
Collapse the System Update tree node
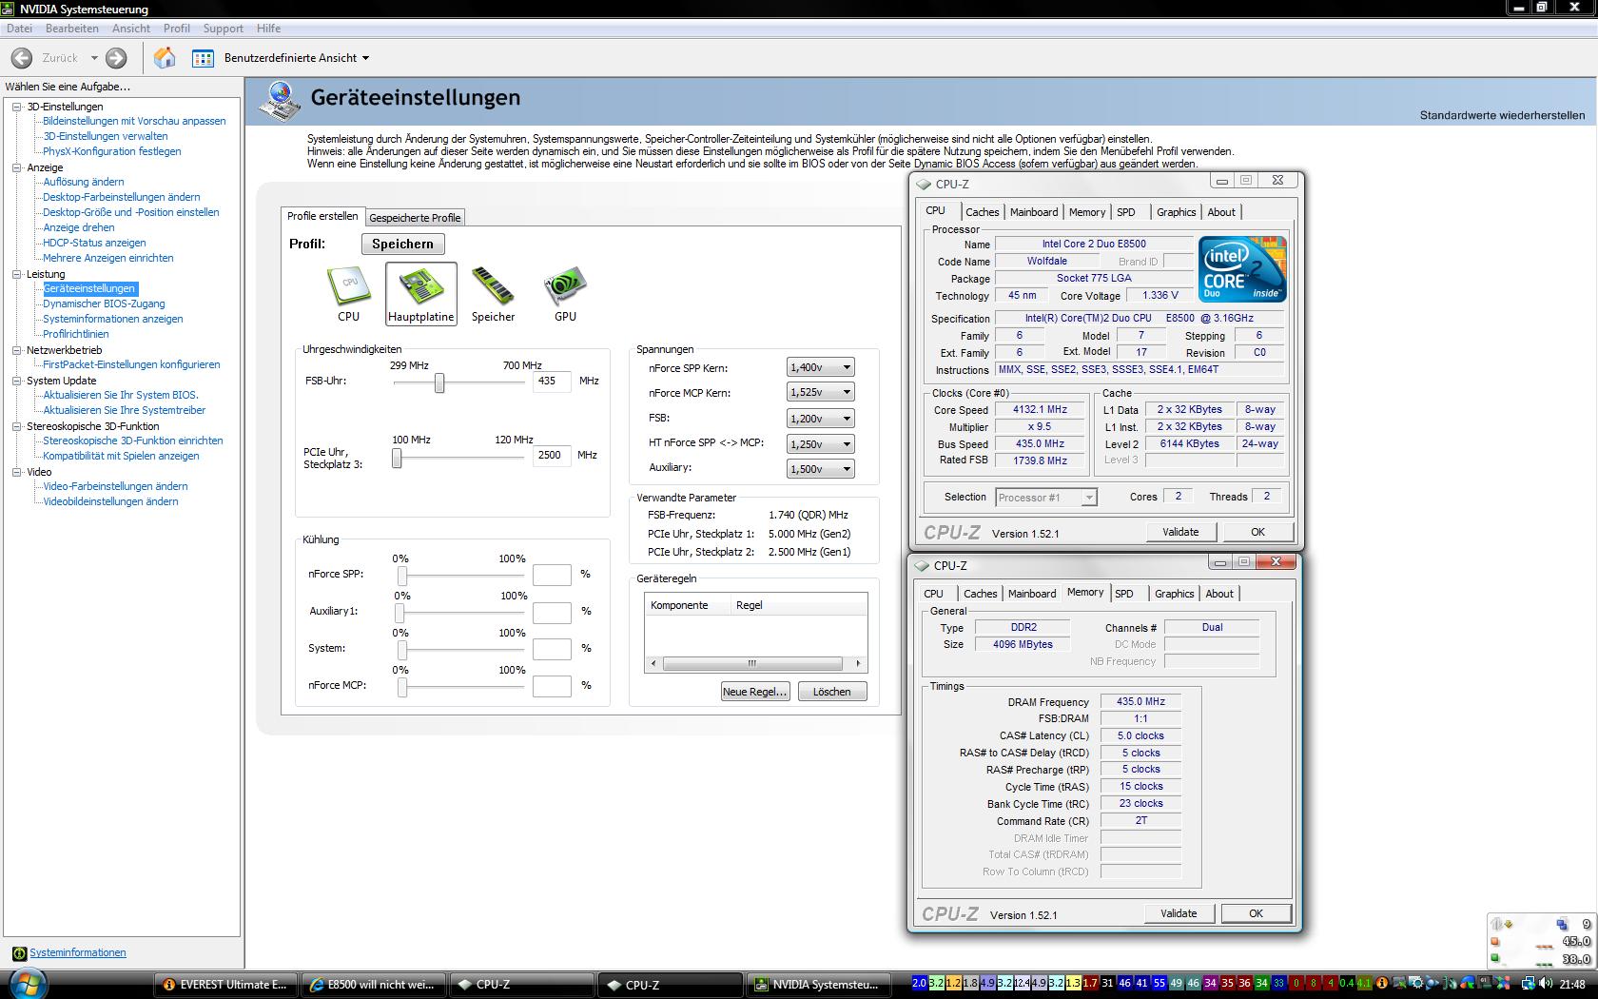click(17, 381)
